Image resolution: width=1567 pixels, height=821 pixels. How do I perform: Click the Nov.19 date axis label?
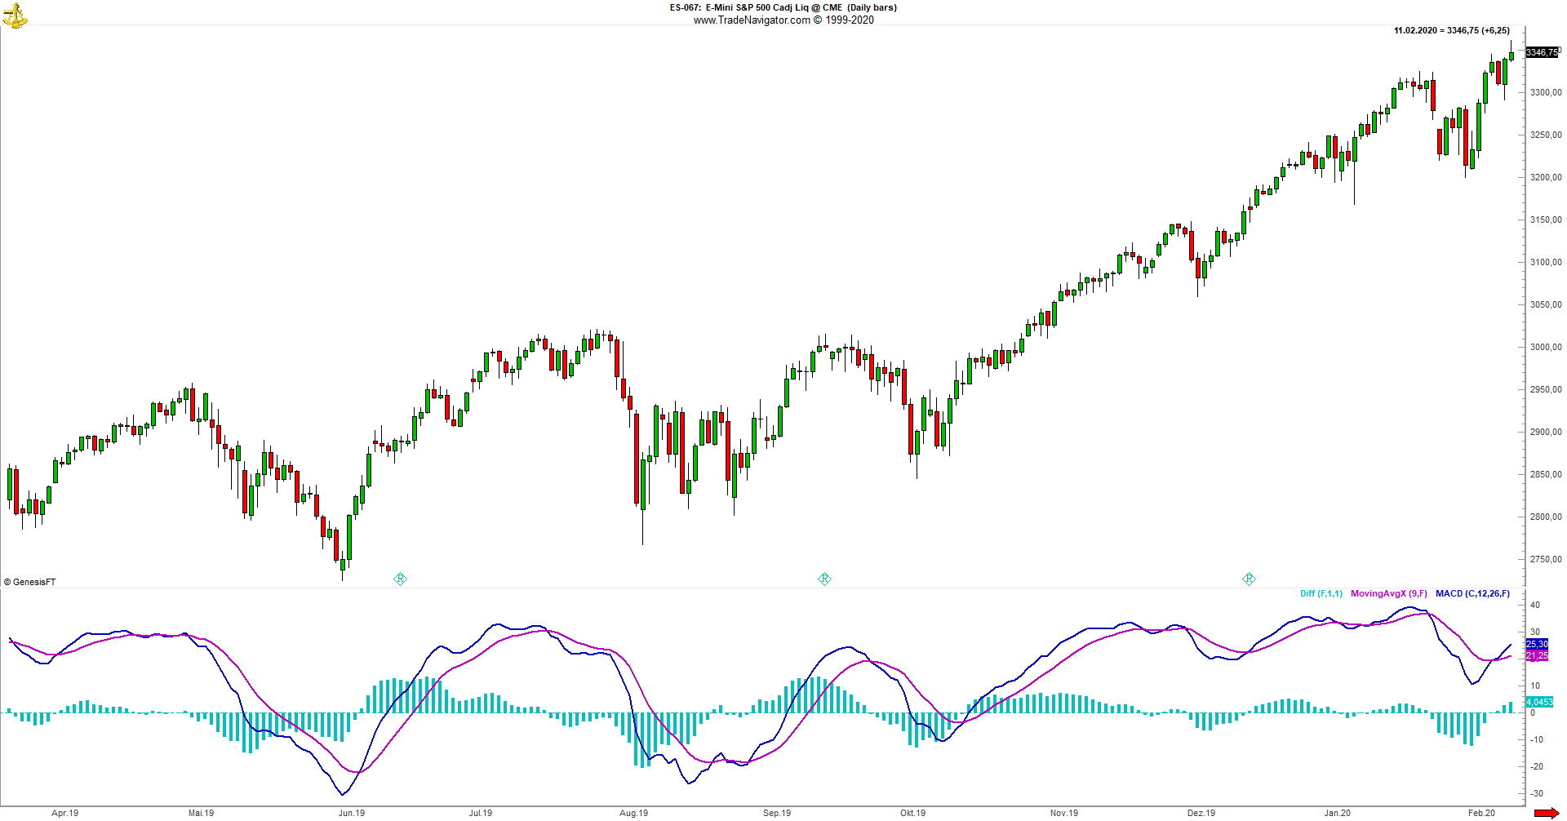[1064, 813]
